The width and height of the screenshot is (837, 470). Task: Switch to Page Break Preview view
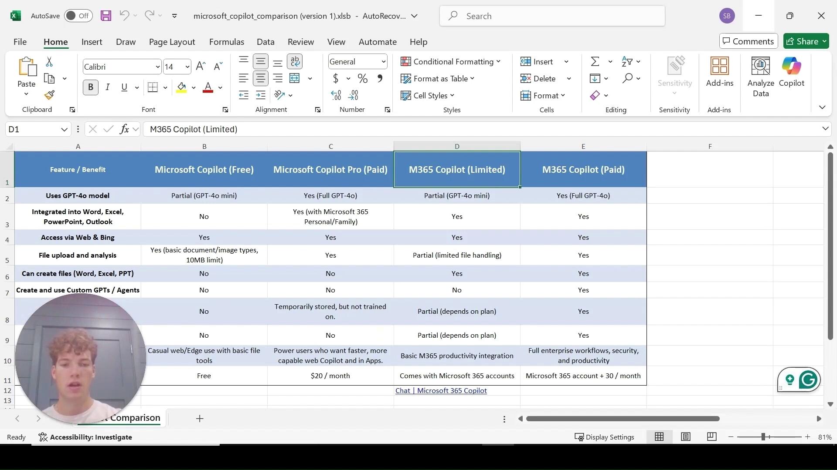pyautogui.click(x=711, y=436)
